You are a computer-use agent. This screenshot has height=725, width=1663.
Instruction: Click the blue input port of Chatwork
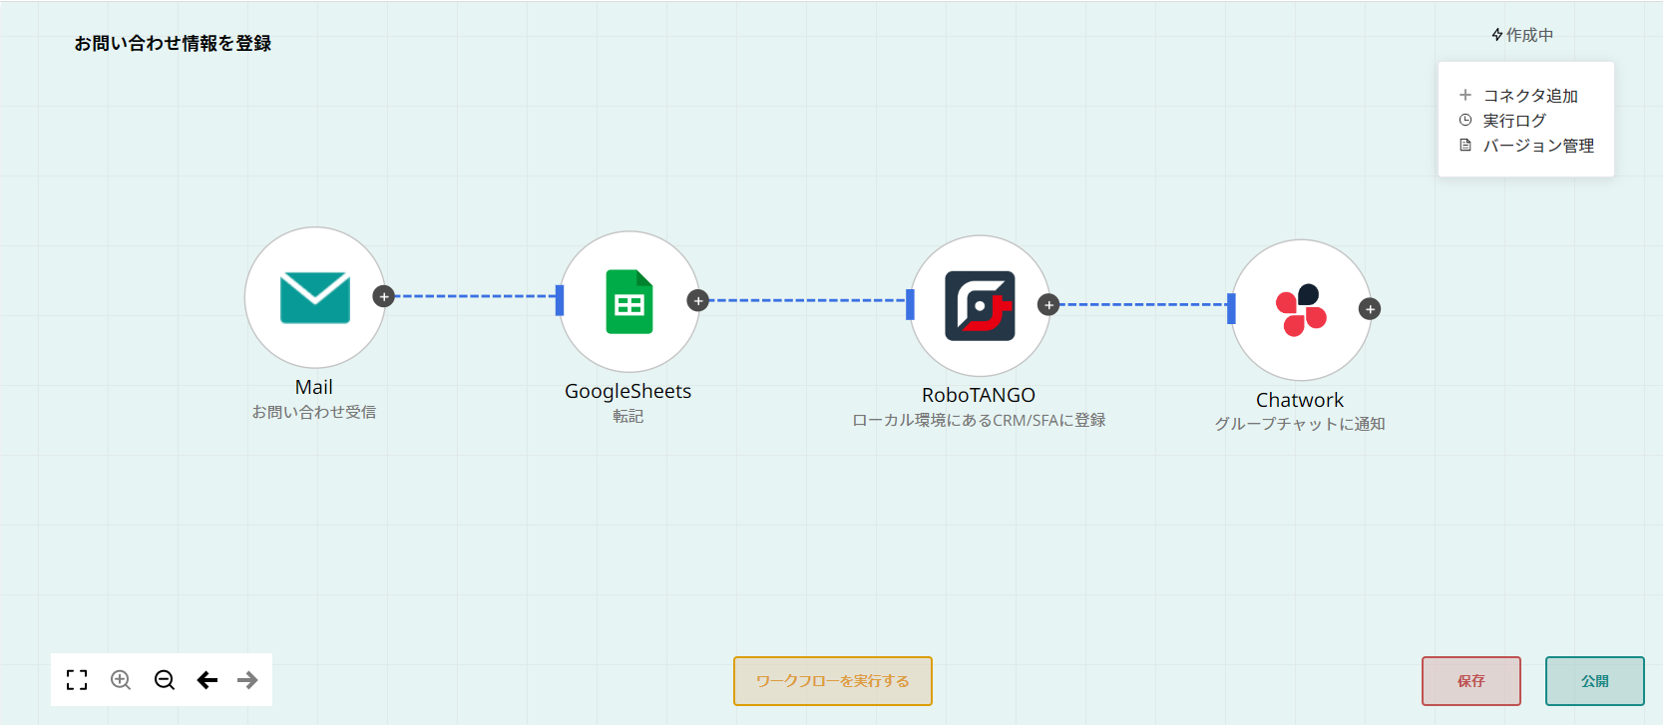pos(1231,309)
